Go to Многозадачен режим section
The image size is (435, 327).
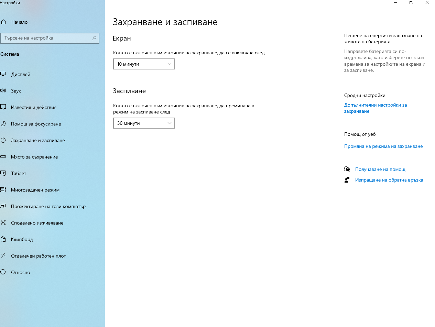(35, 190)
